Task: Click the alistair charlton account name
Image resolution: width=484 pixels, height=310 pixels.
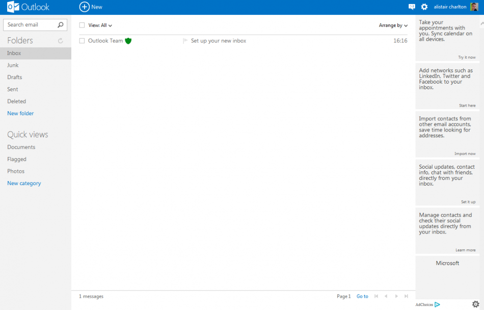Action: [450, 7]
